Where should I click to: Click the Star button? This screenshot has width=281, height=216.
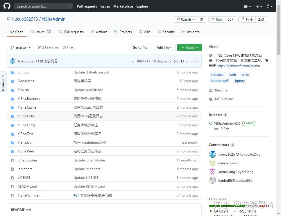(217, 19)
